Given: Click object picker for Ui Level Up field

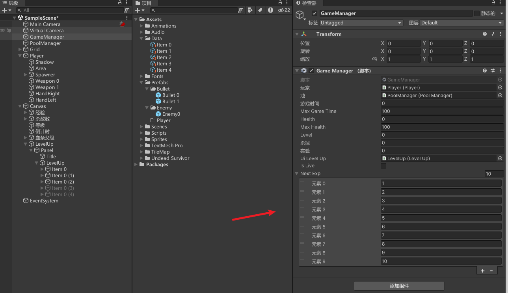Looking at the screenshot, I should (500, 159).
